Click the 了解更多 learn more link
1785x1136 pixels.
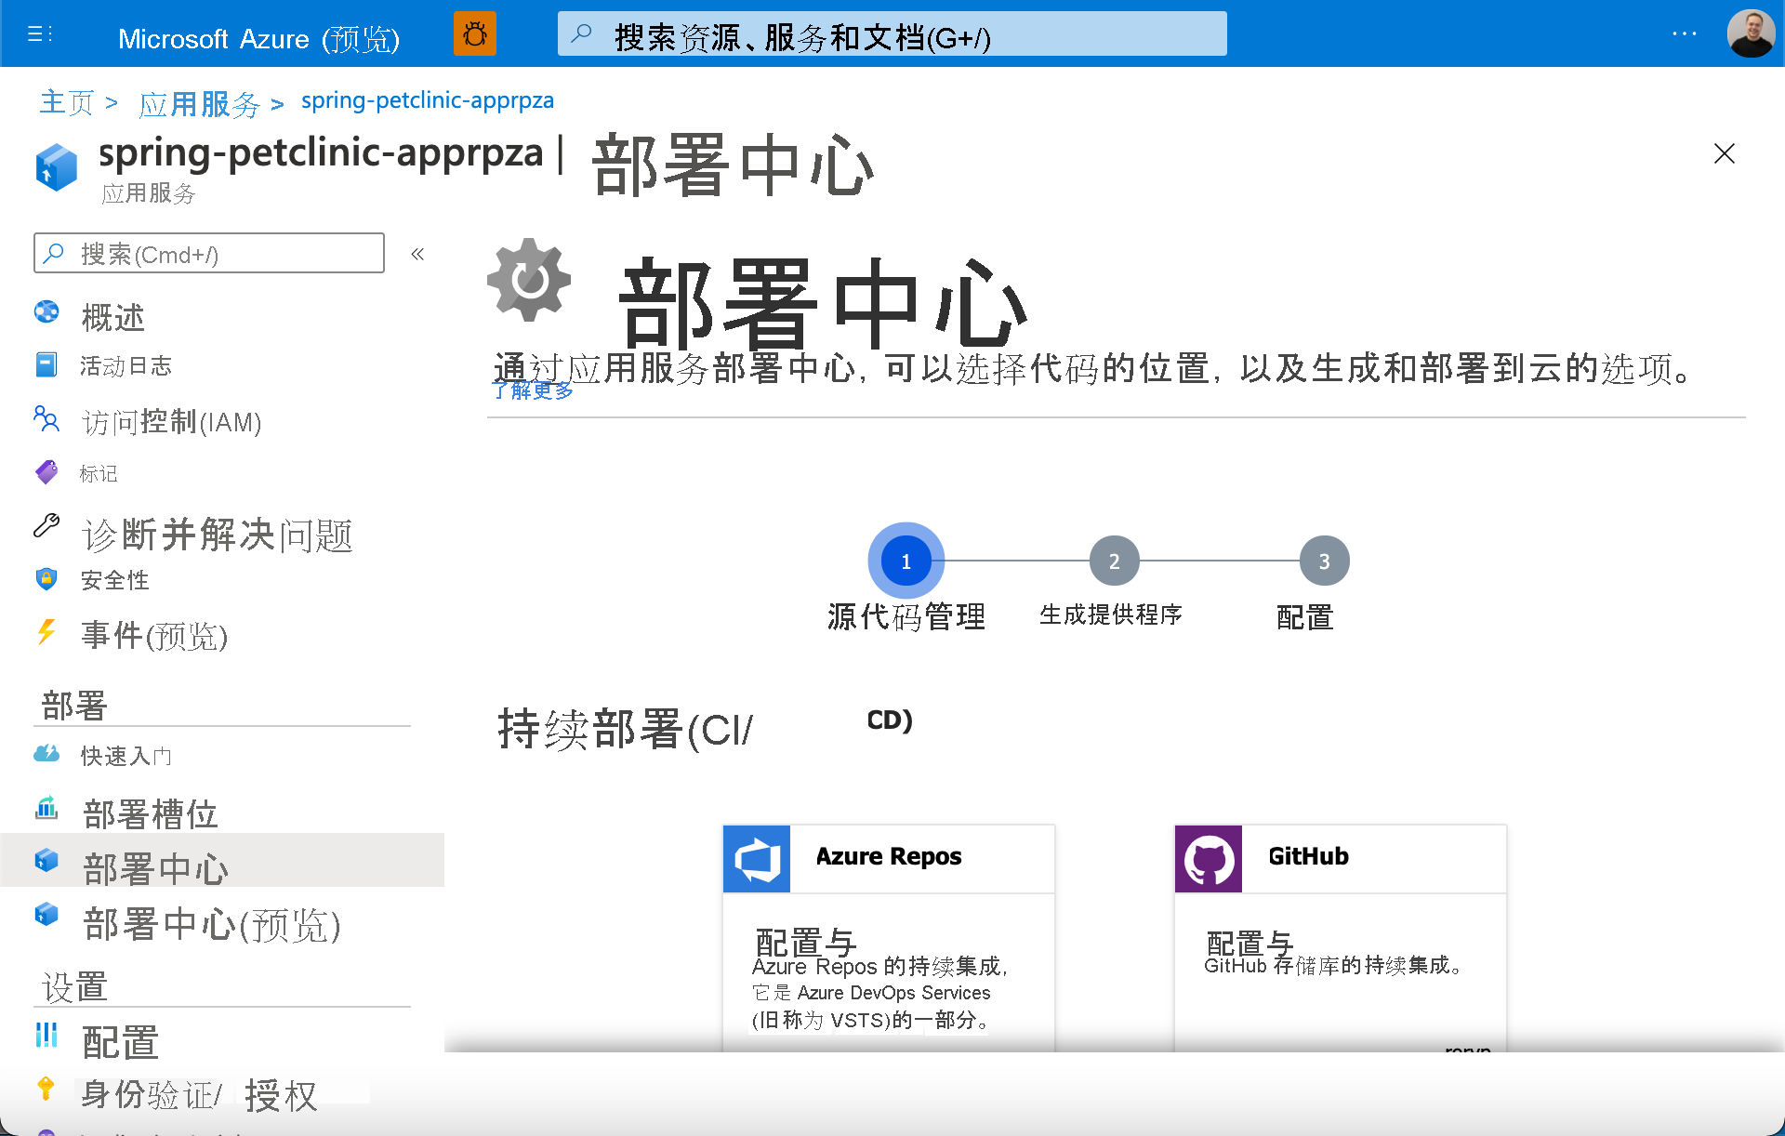pyautogui.click(x=532, y=390)
